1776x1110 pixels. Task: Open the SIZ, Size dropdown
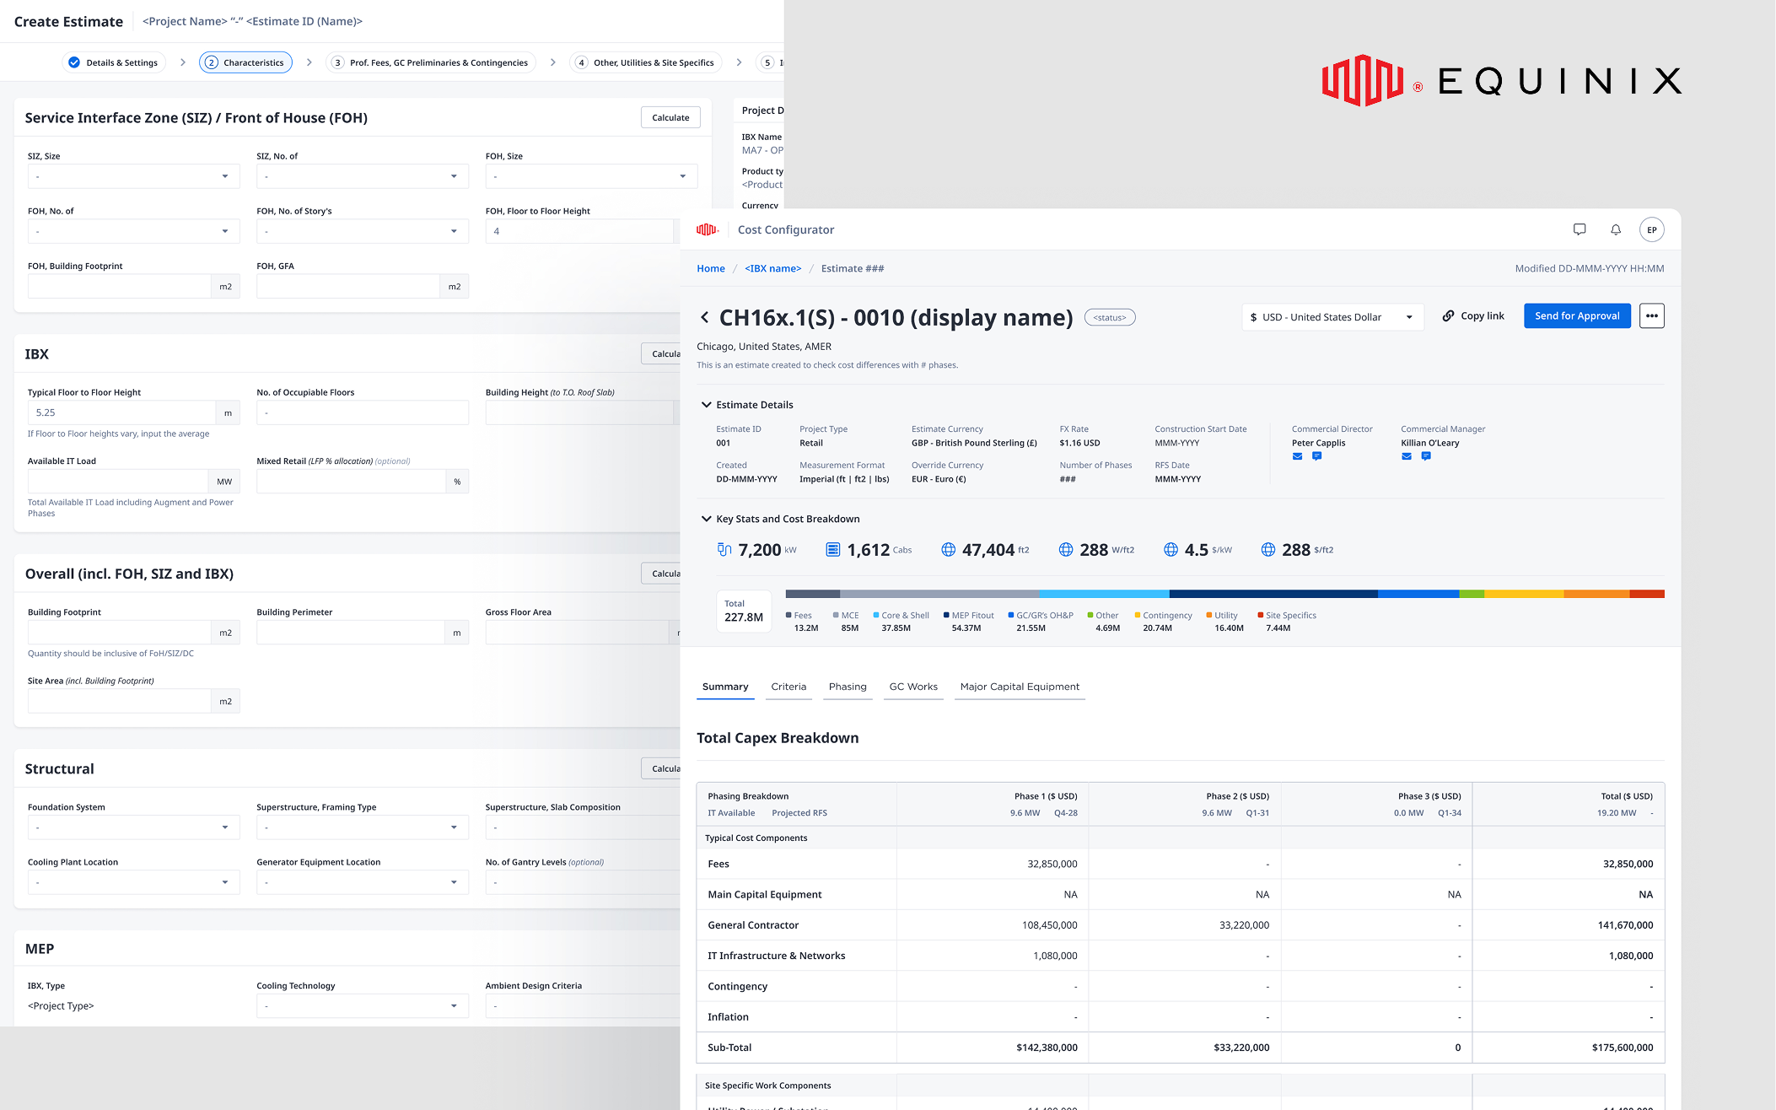pos(133,176)
